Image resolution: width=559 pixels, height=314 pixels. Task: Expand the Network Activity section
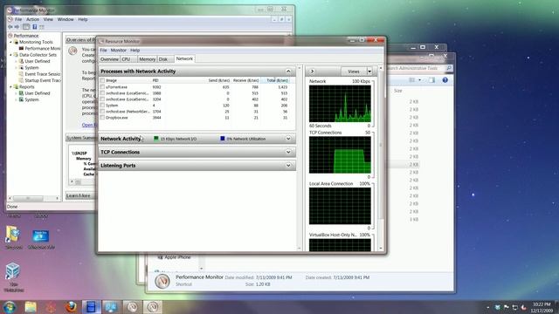pyautogui.click(x=288, y=139)
